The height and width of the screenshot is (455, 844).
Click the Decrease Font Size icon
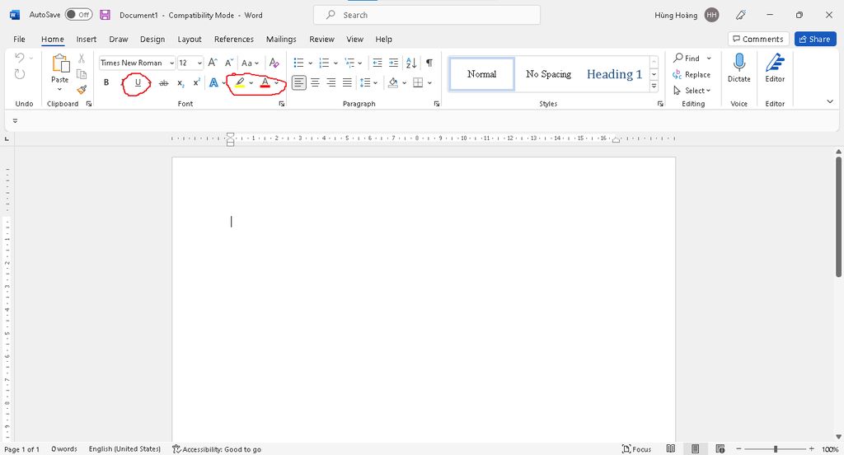pos(229,63)
